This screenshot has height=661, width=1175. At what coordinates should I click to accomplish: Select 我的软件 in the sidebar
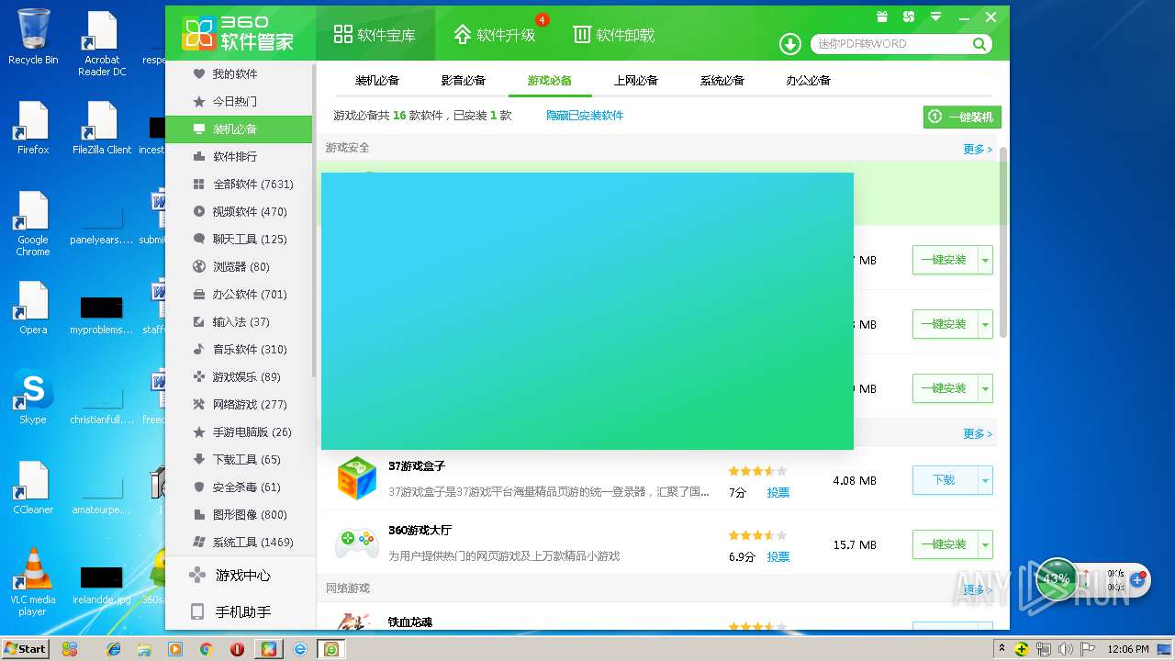point(239,73)
